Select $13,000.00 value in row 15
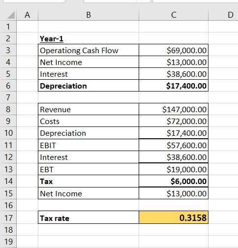 [174, 193]
